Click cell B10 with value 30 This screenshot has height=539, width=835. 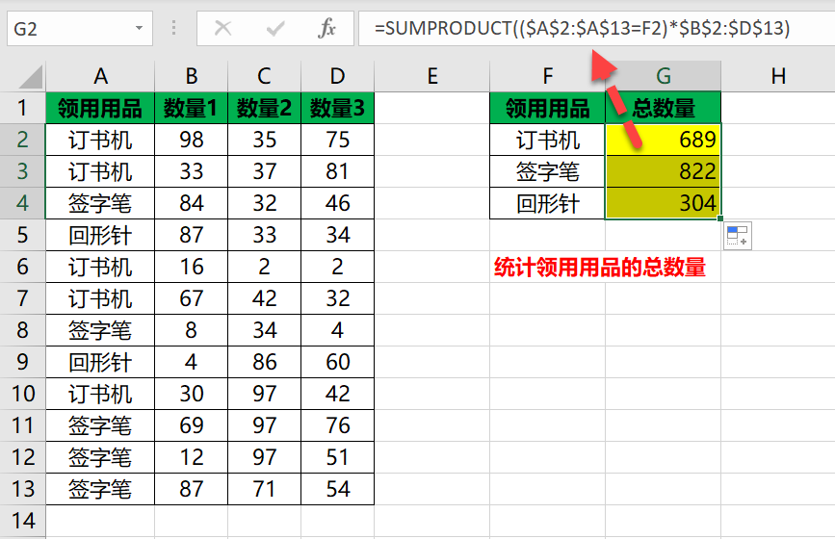click(x=192, y=394)
